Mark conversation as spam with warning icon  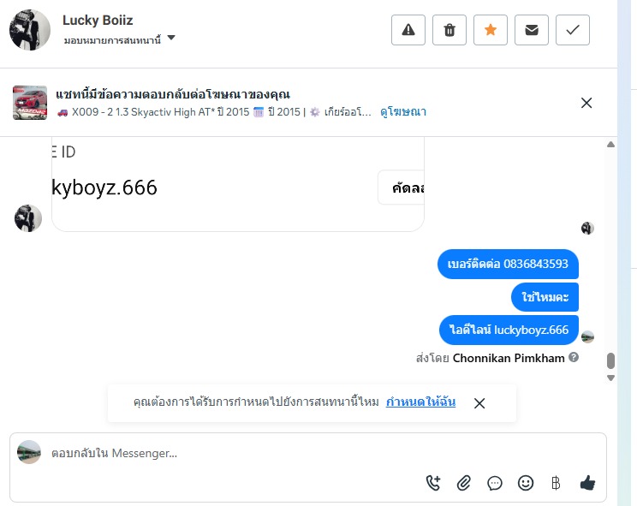tap(408, 30)
